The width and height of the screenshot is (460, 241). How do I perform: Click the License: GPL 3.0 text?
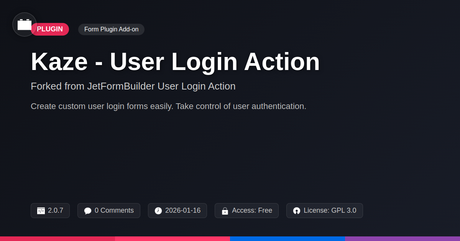[330, 210]
